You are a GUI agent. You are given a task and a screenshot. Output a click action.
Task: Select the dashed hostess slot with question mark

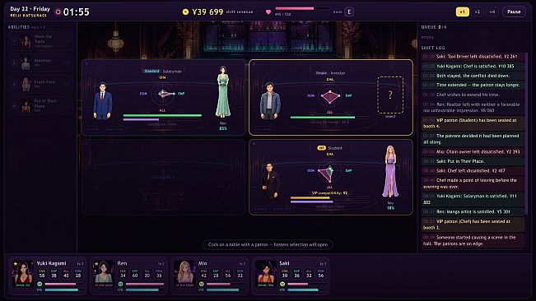tap(390, 95)
